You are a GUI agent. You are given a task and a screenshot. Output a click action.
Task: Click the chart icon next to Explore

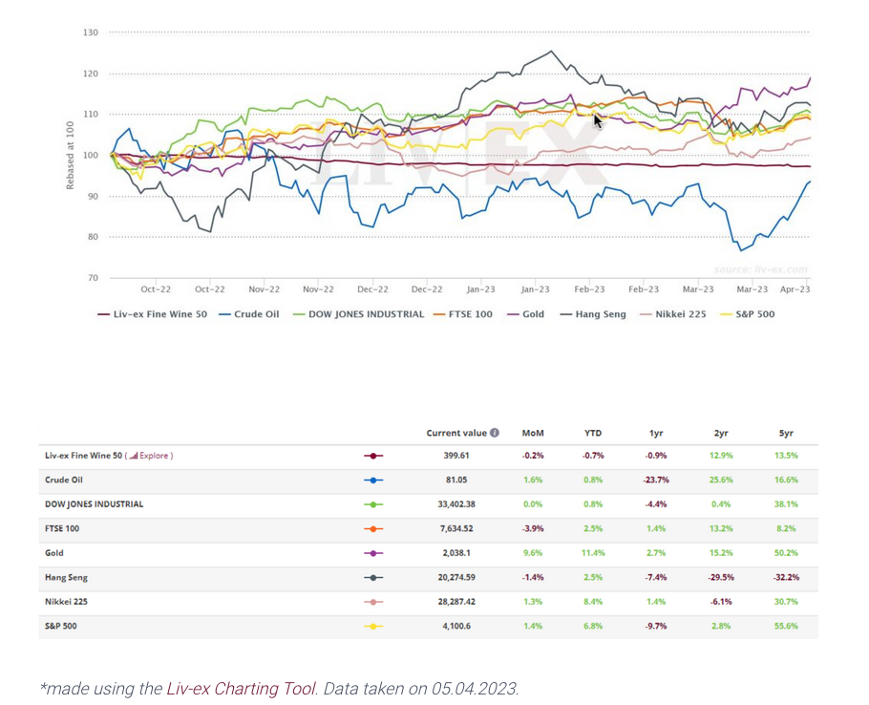[x=134, y=456]
